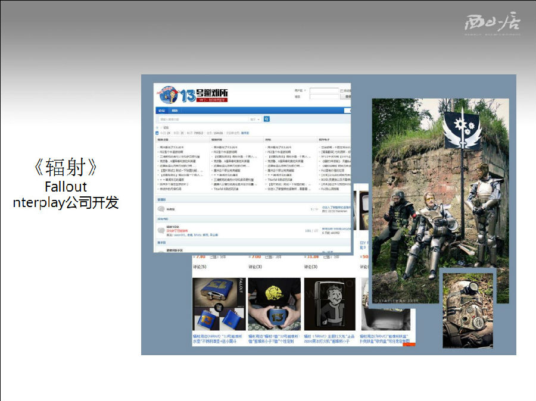Click the first forum board's speech bubble icon

point(161,209)
